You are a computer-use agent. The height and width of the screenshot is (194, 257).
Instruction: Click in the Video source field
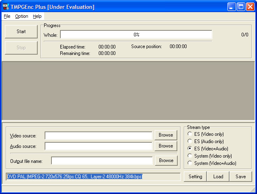pos(98,135)
